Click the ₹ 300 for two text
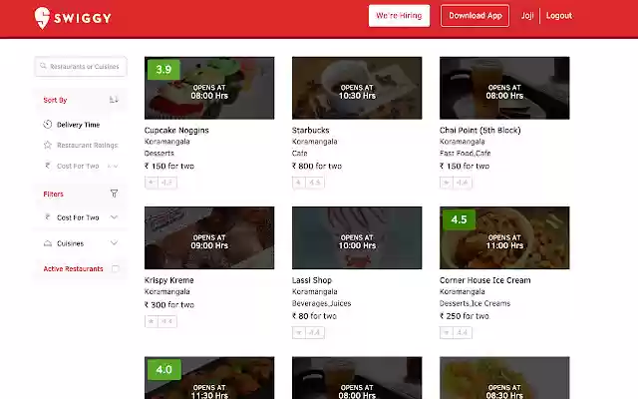Viewport: 638px width, 399px height. [x=169, y=304]
